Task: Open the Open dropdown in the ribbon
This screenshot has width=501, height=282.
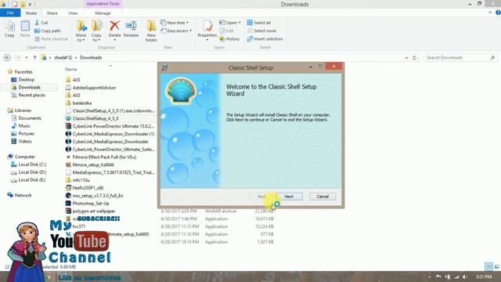Action: point(229,23)
